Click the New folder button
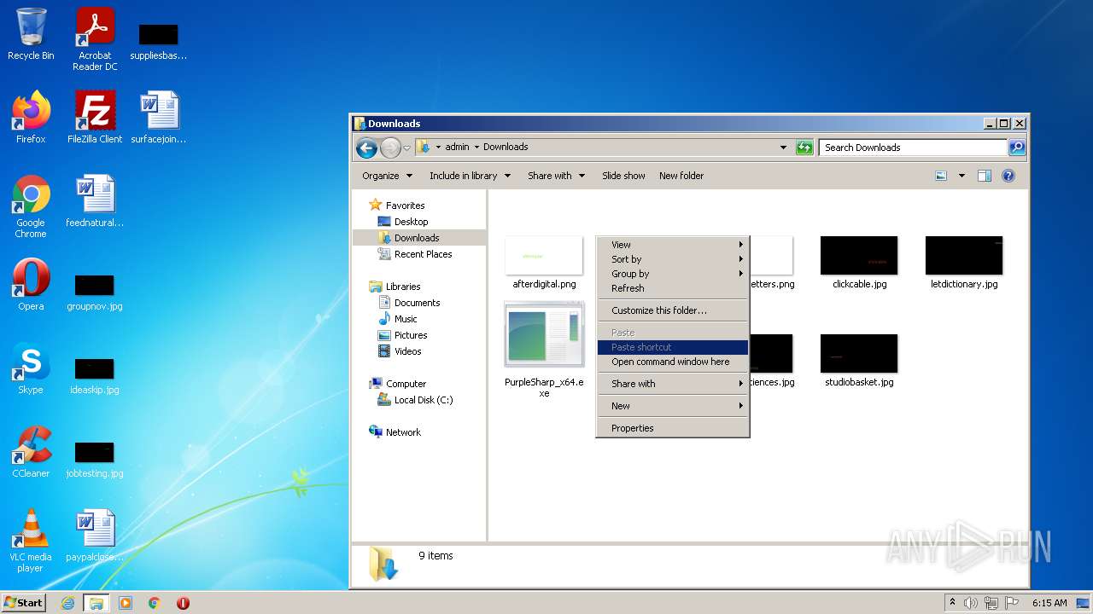1093x614 pixels. tap(681, 176)
